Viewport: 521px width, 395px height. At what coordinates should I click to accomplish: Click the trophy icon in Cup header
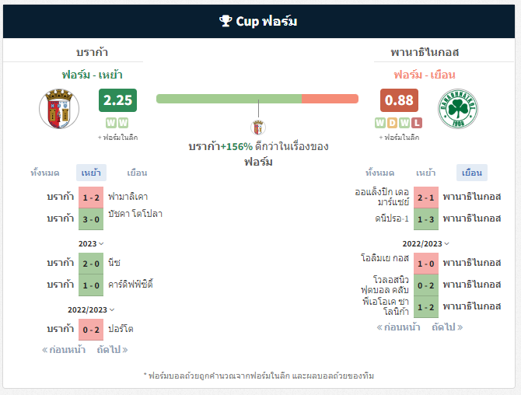226,20
